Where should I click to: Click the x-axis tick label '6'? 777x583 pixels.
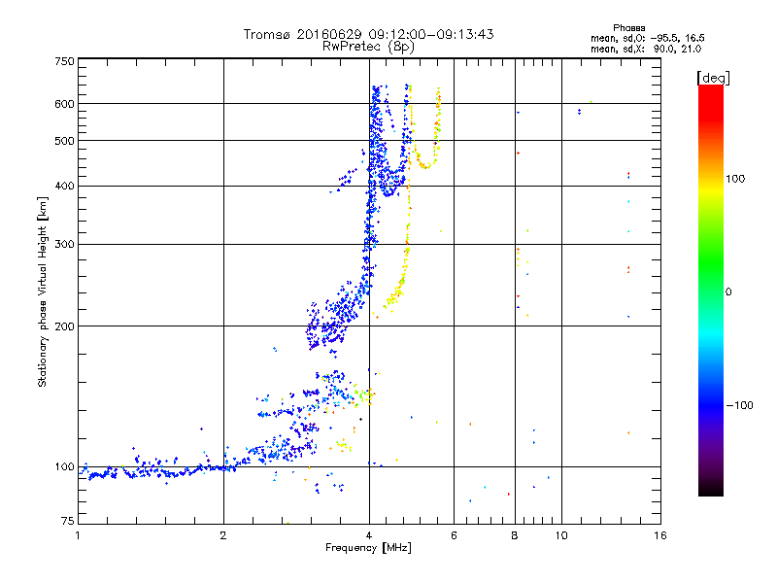(x=454, y=535)
